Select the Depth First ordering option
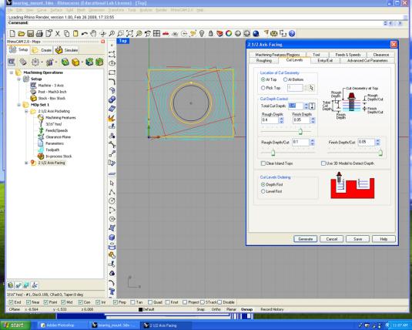Screen dimensions: 412x330 tap(263, 184)
